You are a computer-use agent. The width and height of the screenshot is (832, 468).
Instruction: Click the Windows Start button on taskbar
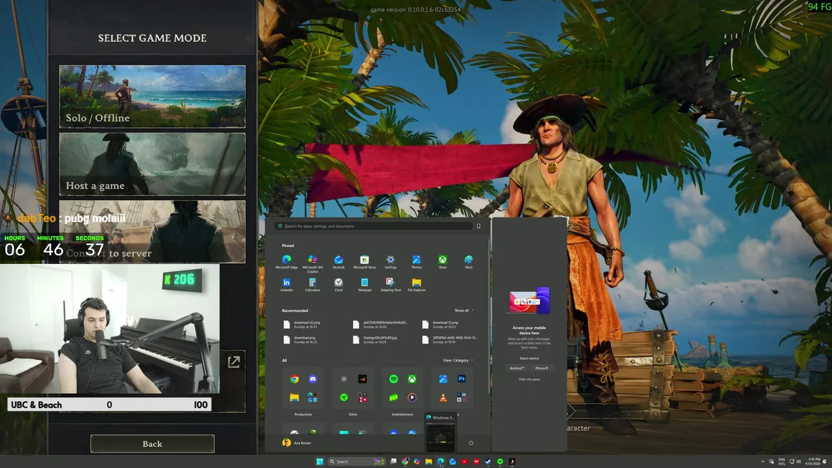320,461
